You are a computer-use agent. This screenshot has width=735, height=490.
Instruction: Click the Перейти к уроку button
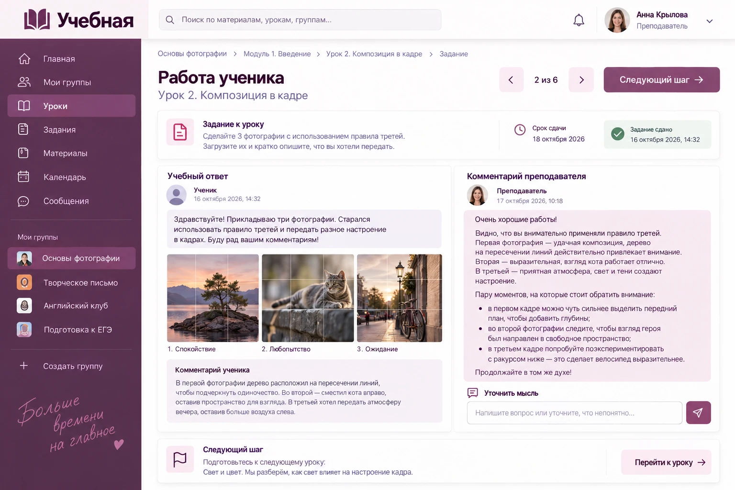(x=666, y=462)
